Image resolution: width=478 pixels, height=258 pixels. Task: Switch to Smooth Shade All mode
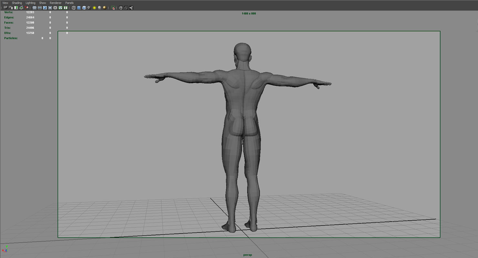[79, 8]
